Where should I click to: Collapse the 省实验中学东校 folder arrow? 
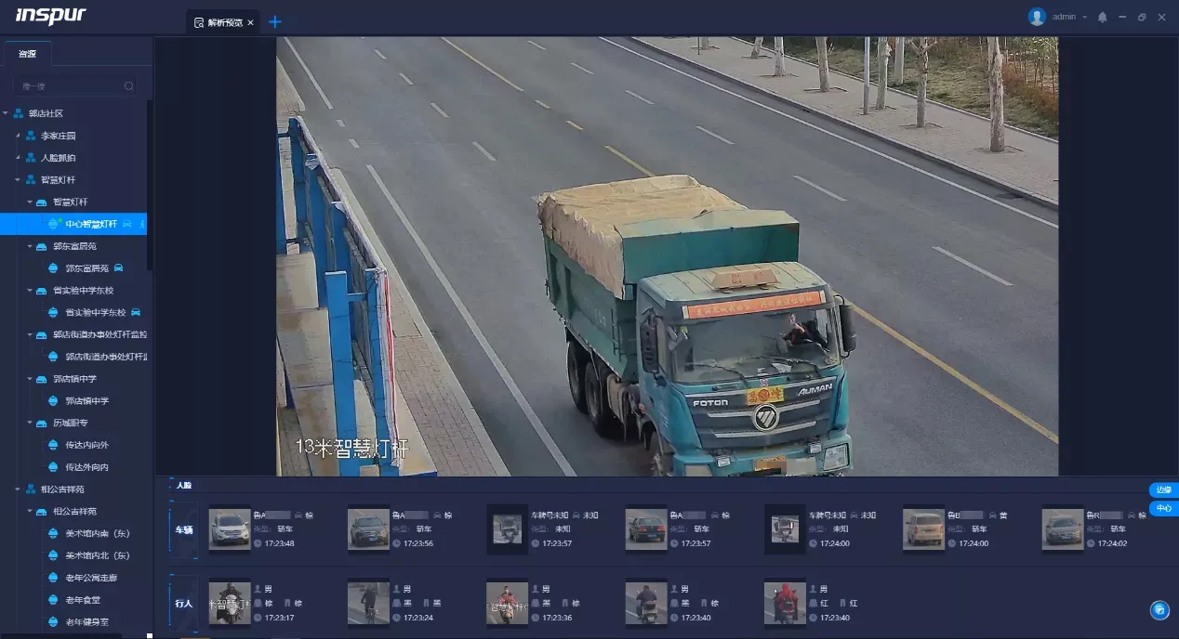click(x=29, y=291)
